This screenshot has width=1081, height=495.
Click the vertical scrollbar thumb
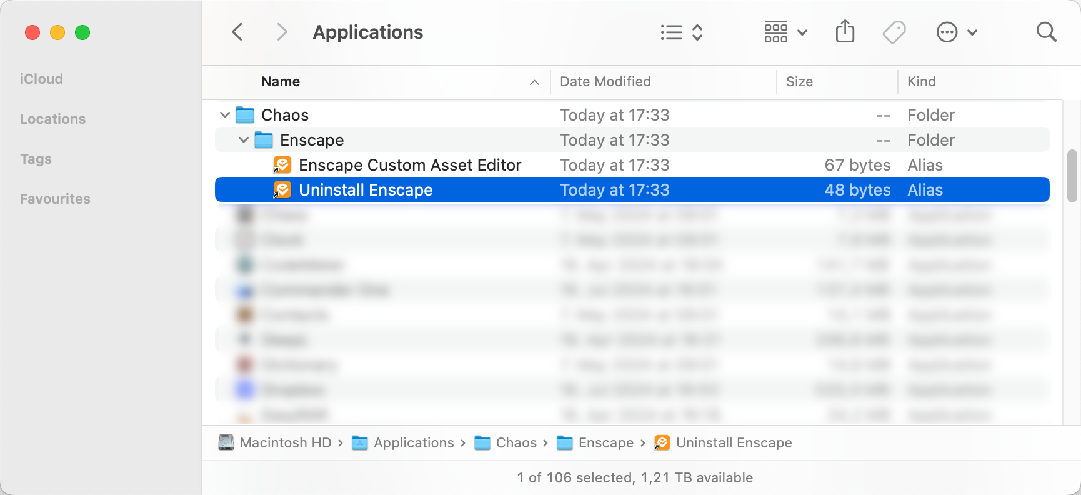(x=1072, y=176)
